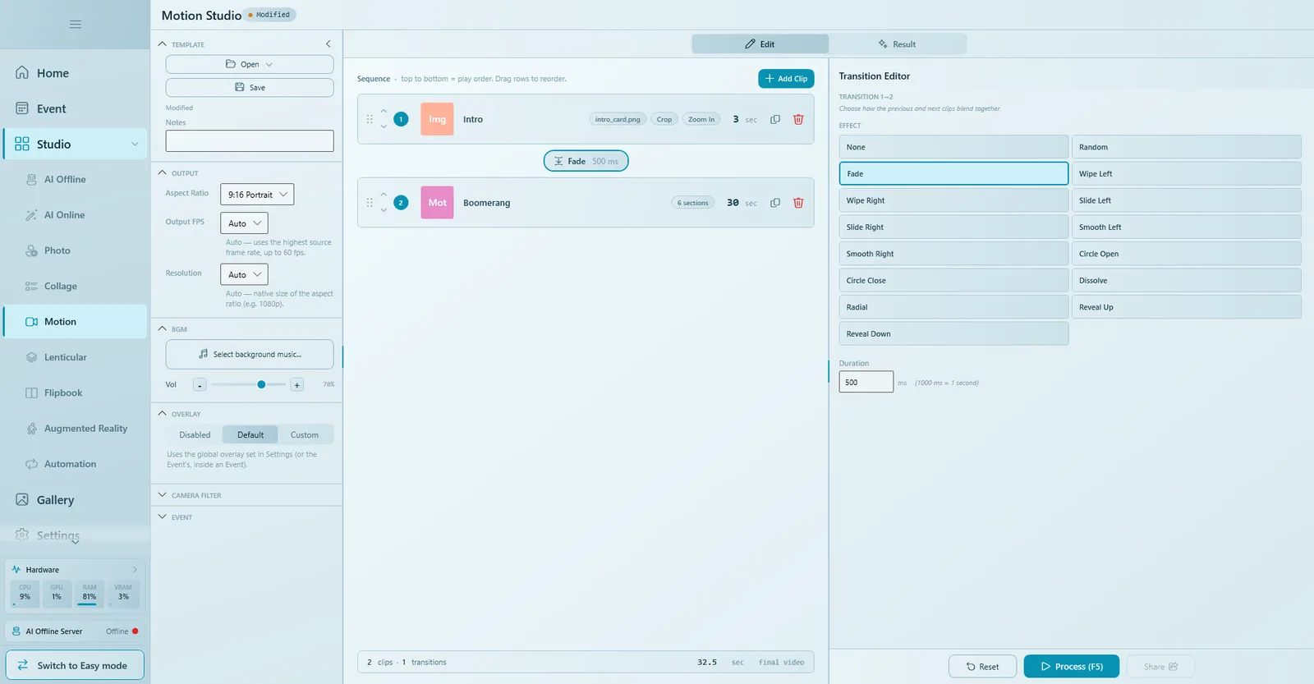Collapse the left settings panel arrow
The height and width of the screenshot is (684, 1314).
tap(328, 44)
